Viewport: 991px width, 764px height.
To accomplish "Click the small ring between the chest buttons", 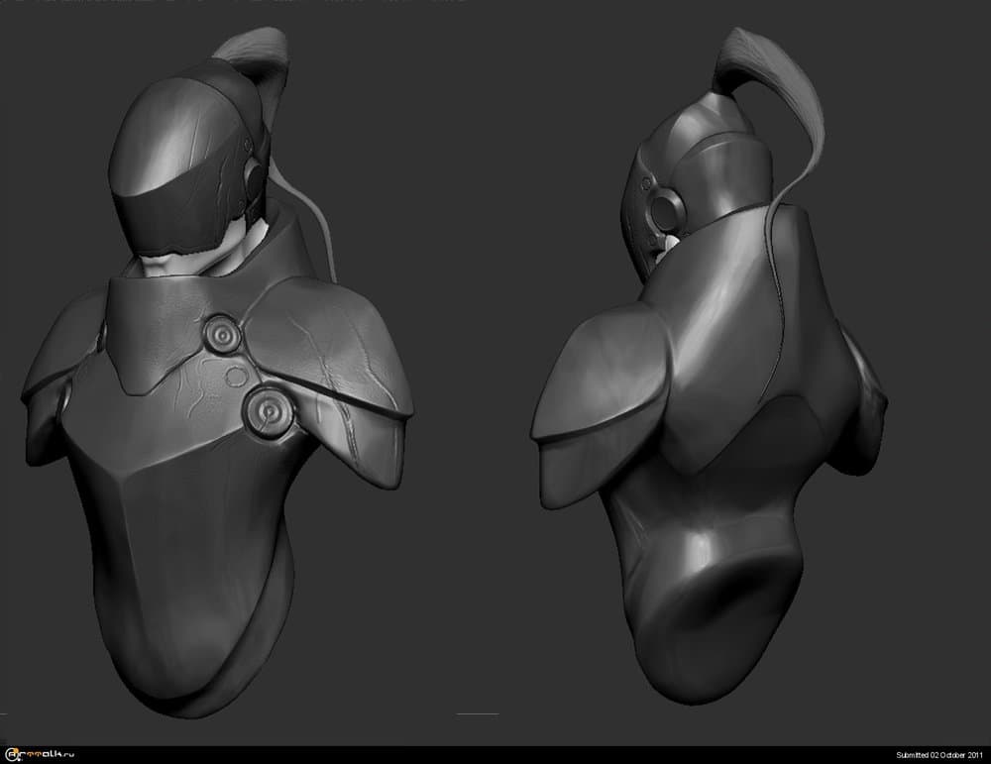I will pyautogui.click(x=237, y=376).
